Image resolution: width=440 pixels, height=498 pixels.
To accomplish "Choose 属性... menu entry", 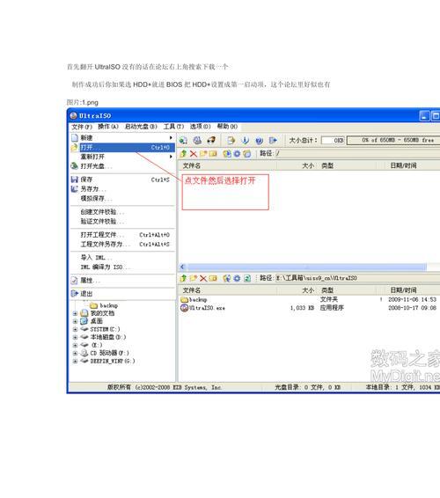I will click(x=122, y=281).
